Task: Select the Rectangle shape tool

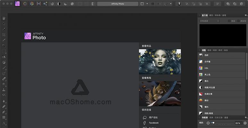Action: (4, 117)
